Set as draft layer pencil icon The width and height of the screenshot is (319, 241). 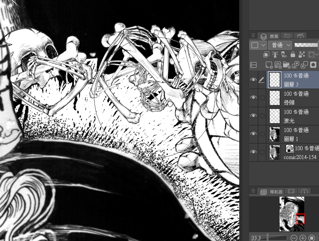click(284, 54)
